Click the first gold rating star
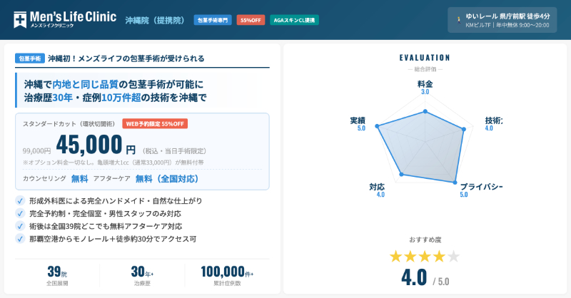This screenshot has width=571, height=298. (397, 256)
